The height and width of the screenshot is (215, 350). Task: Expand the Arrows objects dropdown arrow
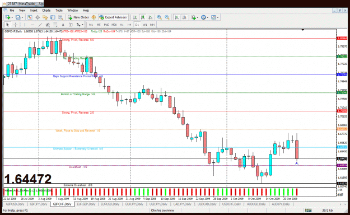[82, 25]
